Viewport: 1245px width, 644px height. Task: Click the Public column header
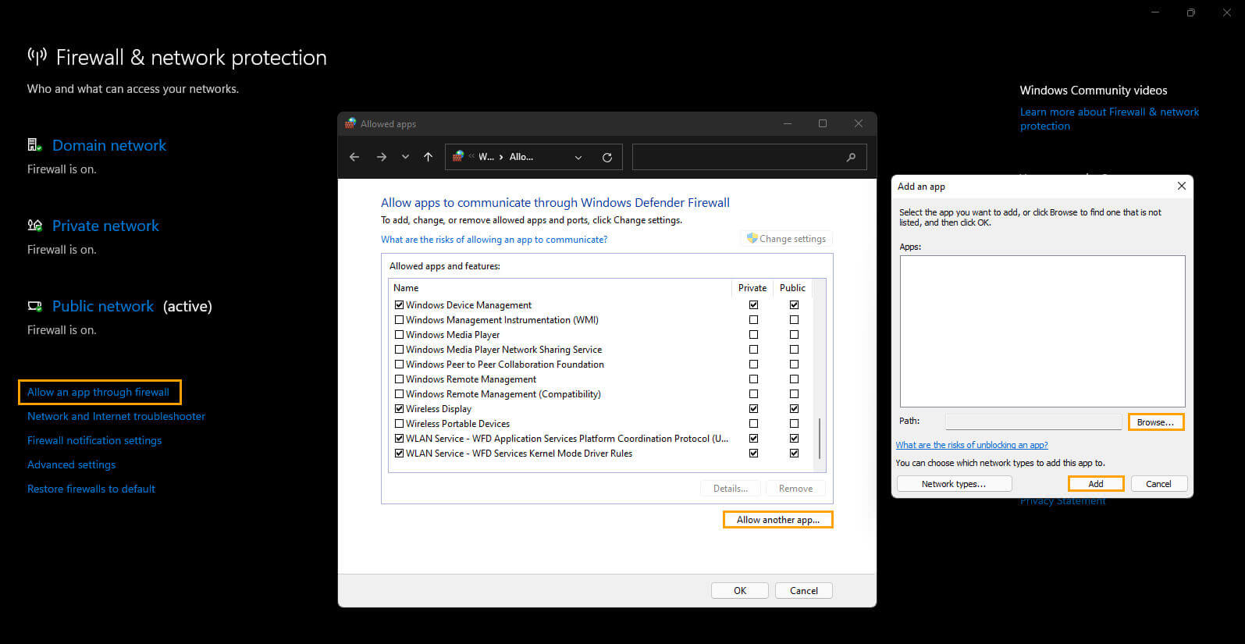pyautogui.click(x=792, y=288)
